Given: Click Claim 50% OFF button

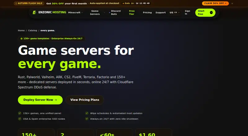Looking at the screenshot, I should 215,3.
